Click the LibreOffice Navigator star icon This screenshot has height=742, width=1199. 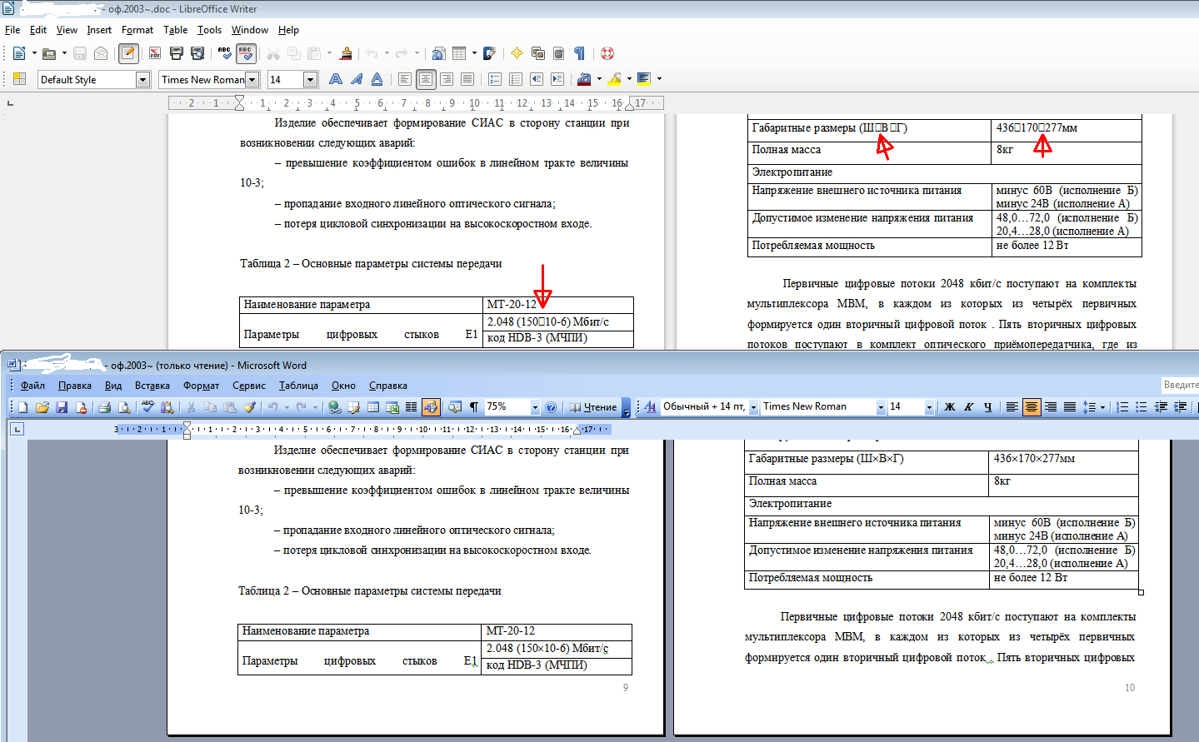517,53
